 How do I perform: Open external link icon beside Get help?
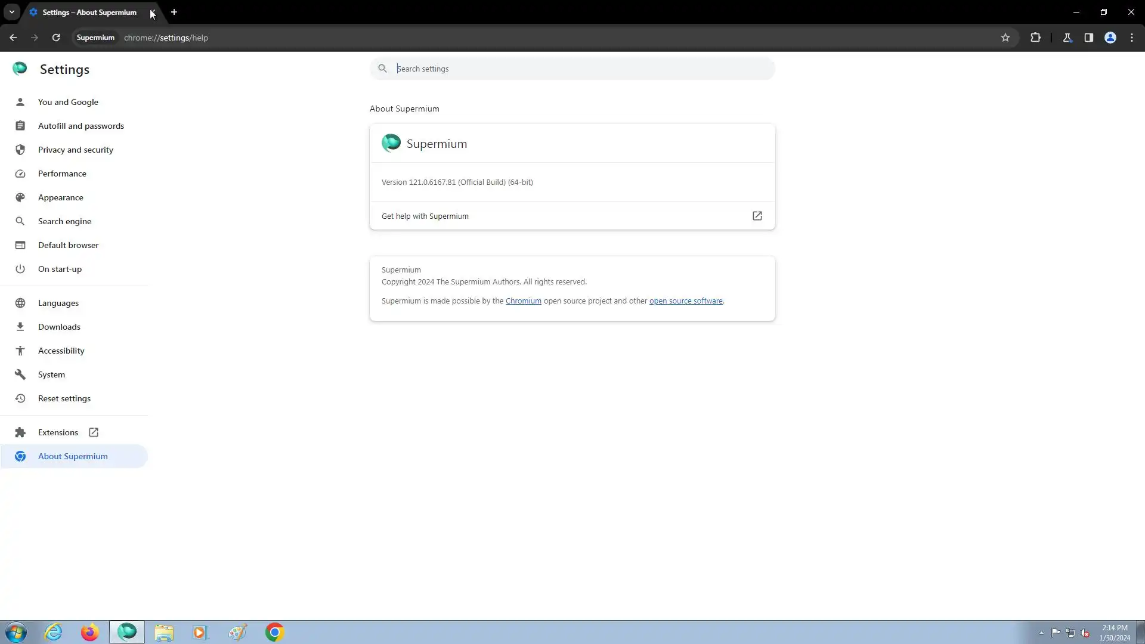(757, 216)
